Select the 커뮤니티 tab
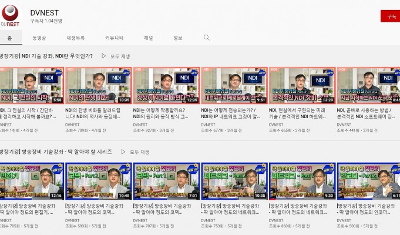 click(x=114, y=38)
